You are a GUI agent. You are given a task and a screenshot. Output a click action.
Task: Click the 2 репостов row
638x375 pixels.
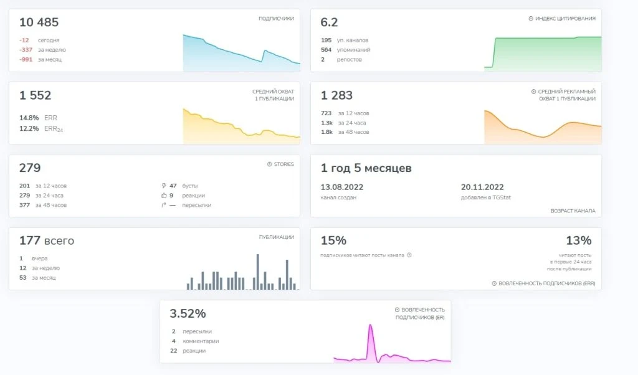[x=341, y=59]
